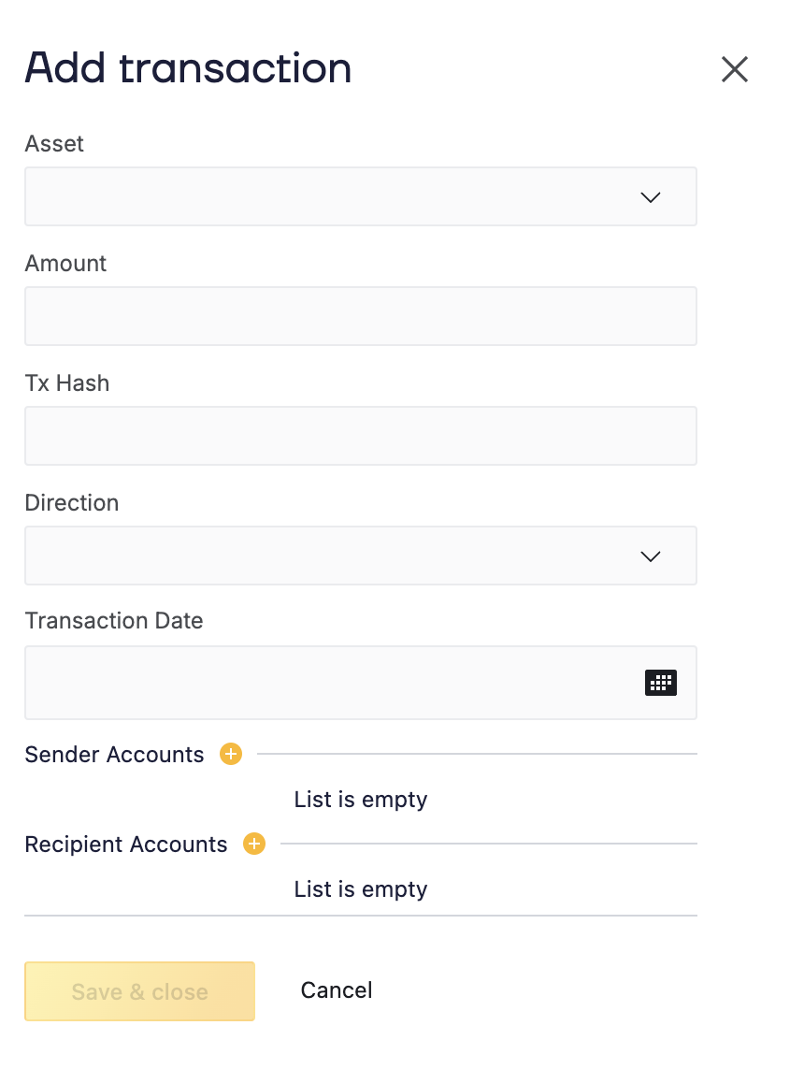804x1083 pixels.
Task: Click the Transaction Date label
Action: click(x=114, y=621)
